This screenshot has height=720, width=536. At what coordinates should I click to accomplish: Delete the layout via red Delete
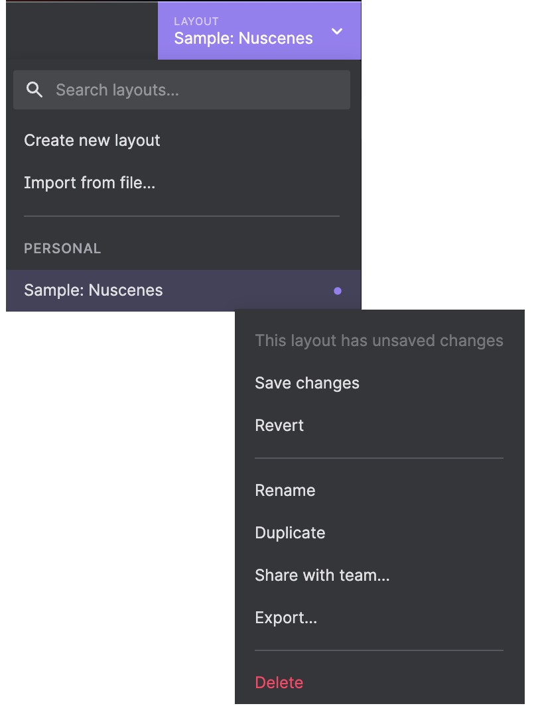click(x=279, y=683)
